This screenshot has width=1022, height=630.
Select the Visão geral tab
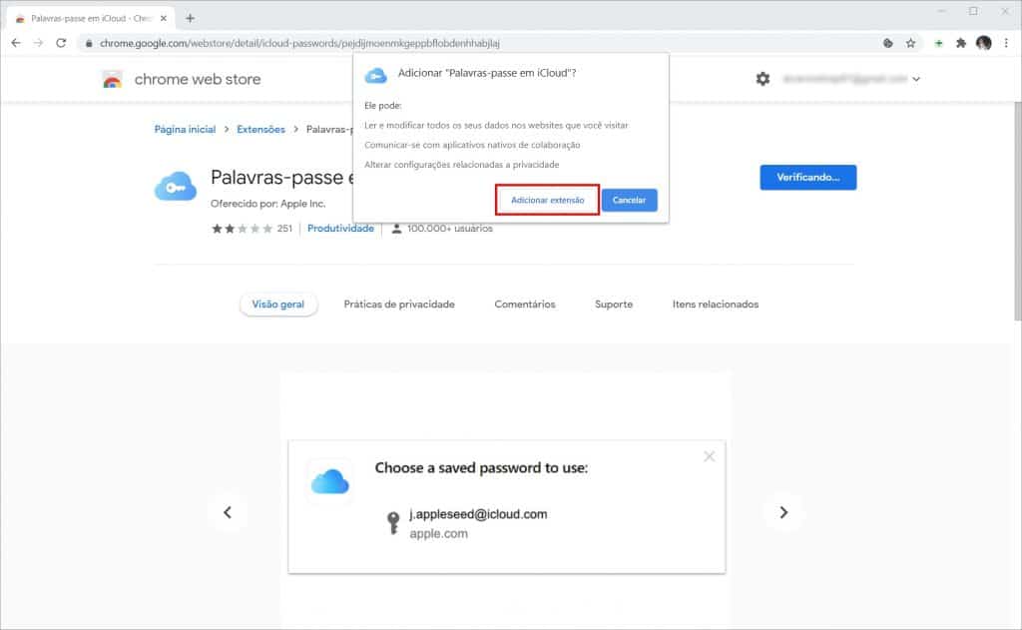click(x=278, y=305)
